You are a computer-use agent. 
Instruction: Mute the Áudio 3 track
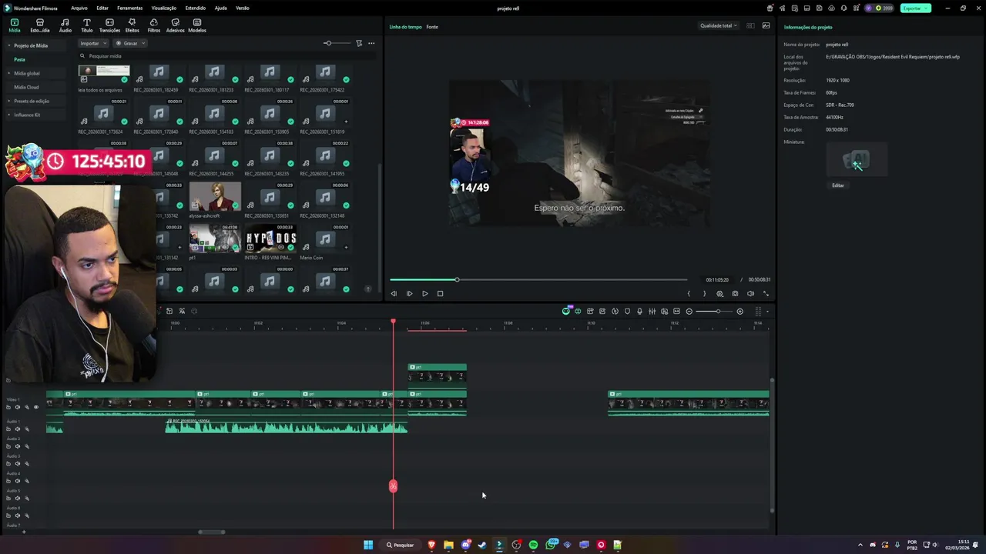click(17, 463)
